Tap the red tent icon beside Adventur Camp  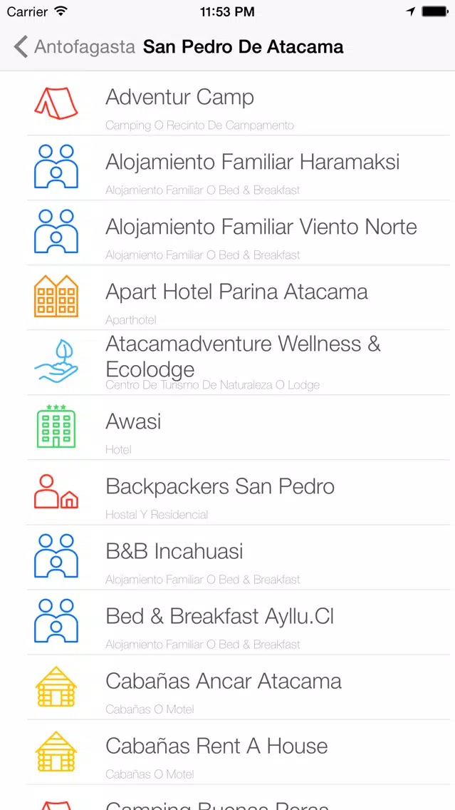[56, 103]
